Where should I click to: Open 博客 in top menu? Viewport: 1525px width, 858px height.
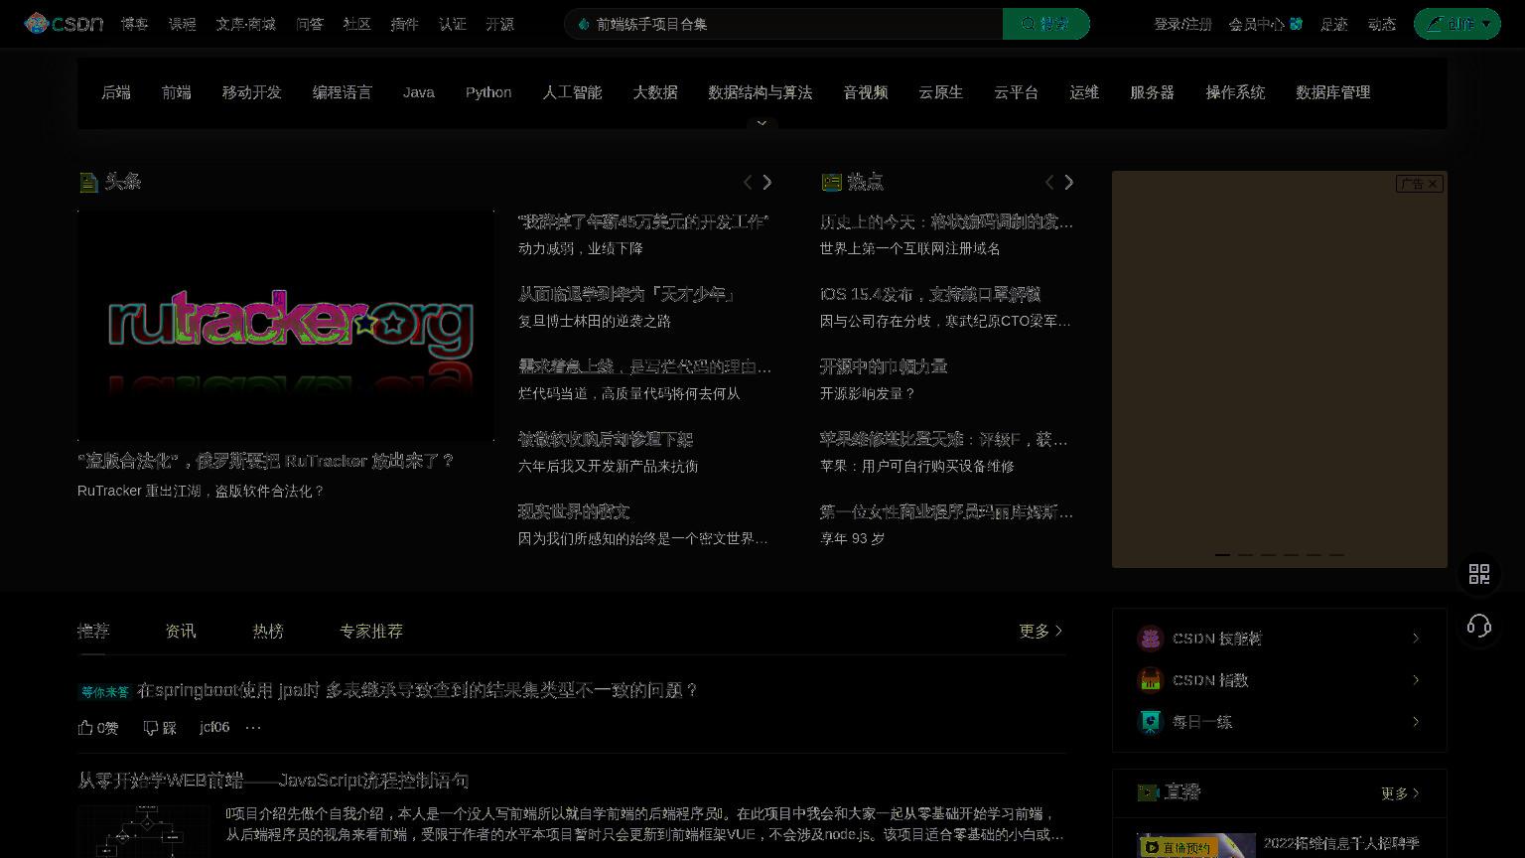tap(135, 24)
